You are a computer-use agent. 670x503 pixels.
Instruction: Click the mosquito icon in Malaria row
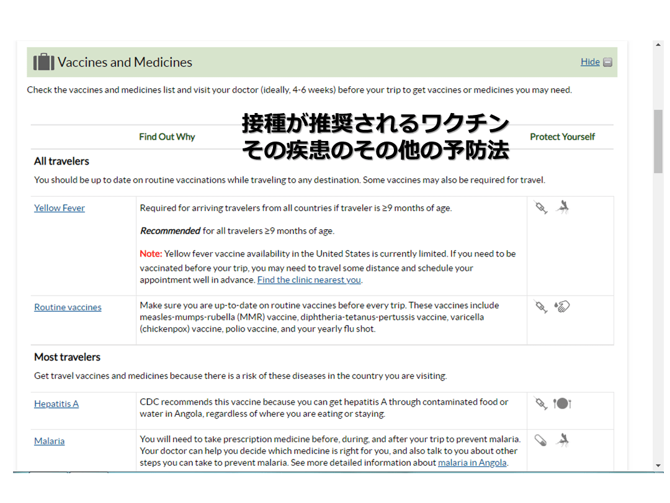coord(562,440)
